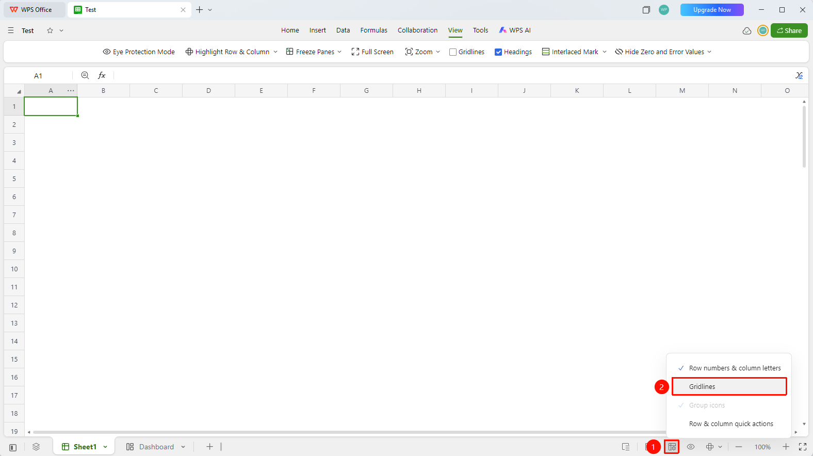Screen dimensions: 813x456
Task: Enable the Gridlines checkbox in ribbon
Action: click(453, 52)
